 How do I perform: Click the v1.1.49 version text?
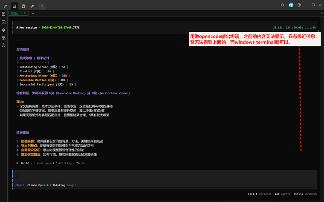pos(310,28)
